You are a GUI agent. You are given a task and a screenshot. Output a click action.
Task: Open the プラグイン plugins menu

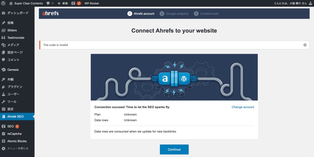pos(15,87)
